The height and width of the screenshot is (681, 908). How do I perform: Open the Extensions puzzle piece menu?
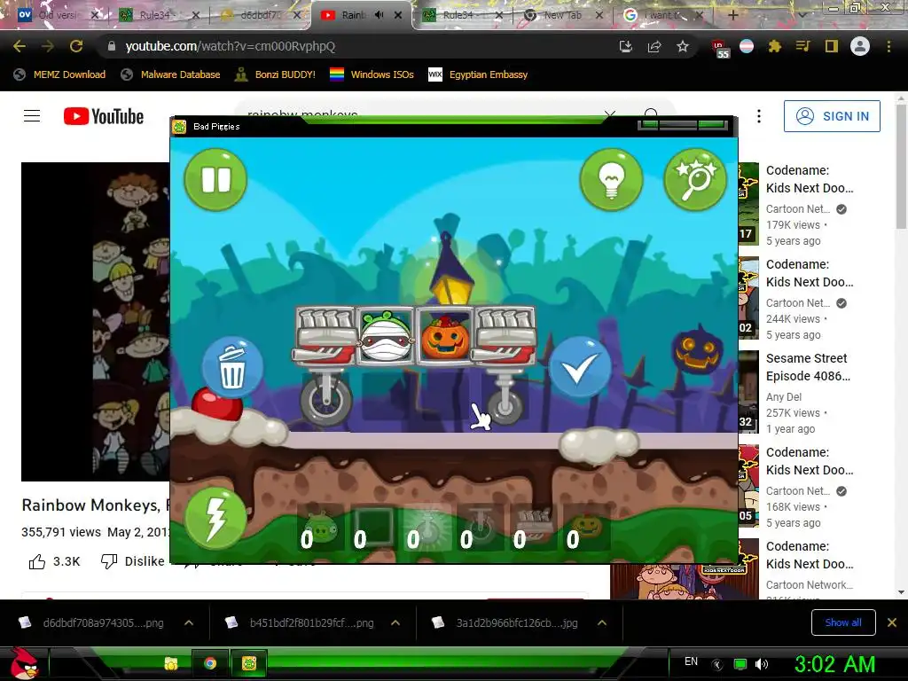point(775,46)
